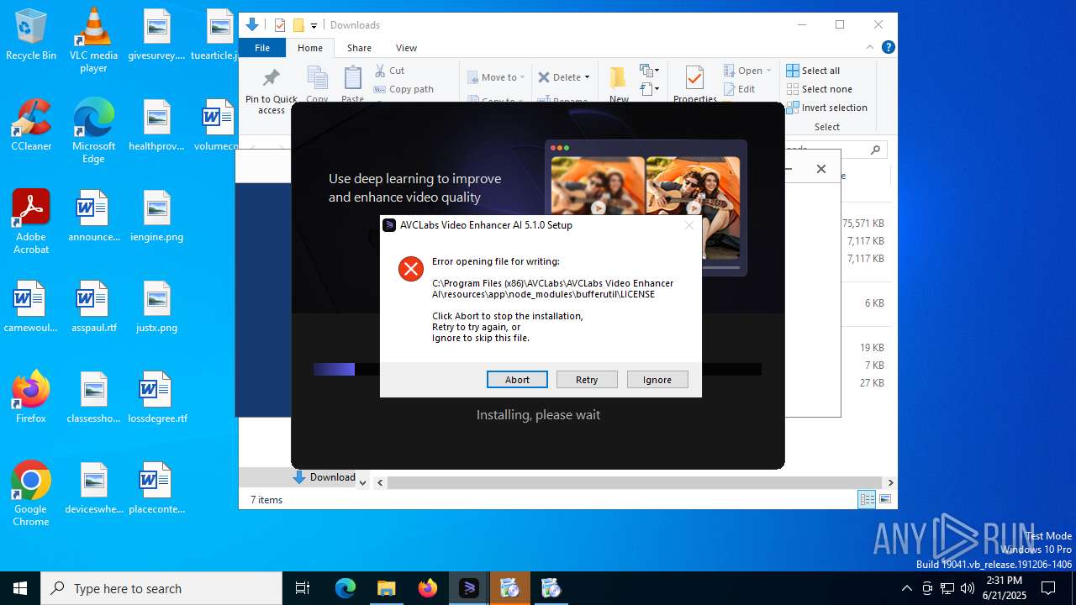The height and width of the screenshot is (605, 1076).
Task: Click AVCLabs installer taskbar icon
Action: coord(469,588)
